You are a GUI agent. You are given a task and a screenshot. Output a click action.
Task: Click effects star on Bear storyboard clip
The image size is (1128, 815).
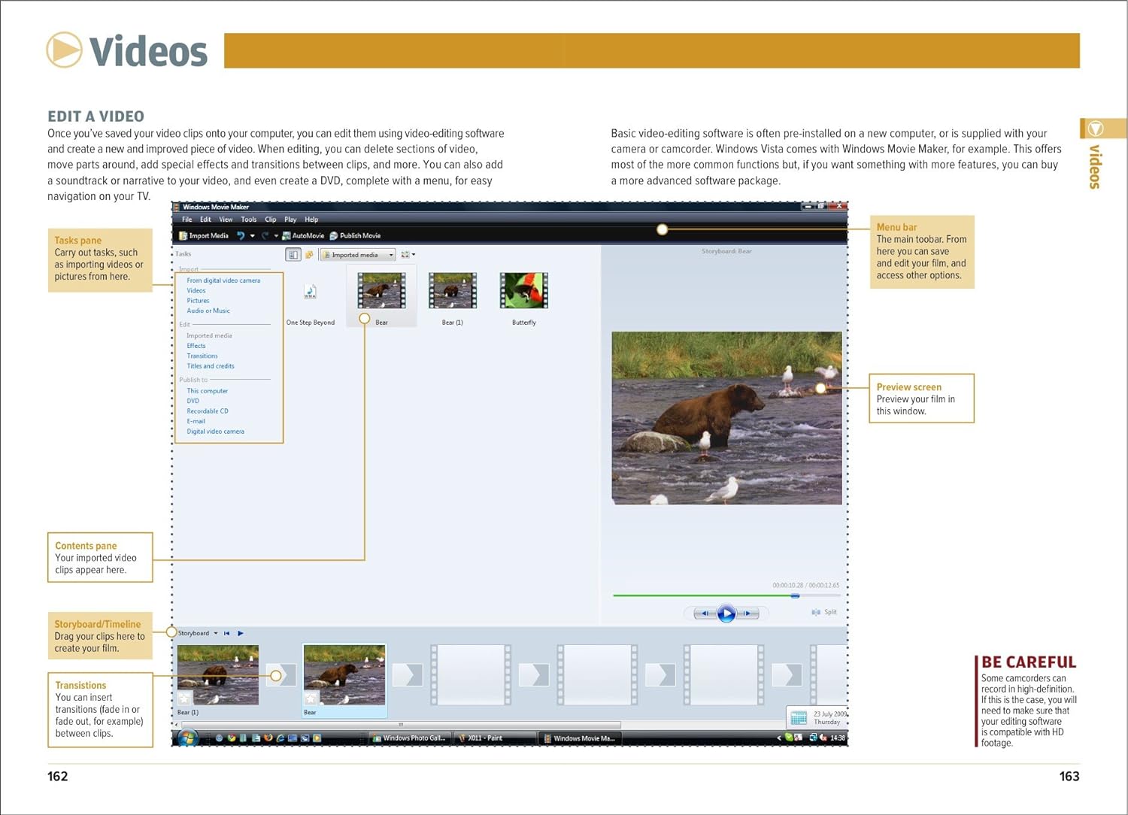coord(311,698)
